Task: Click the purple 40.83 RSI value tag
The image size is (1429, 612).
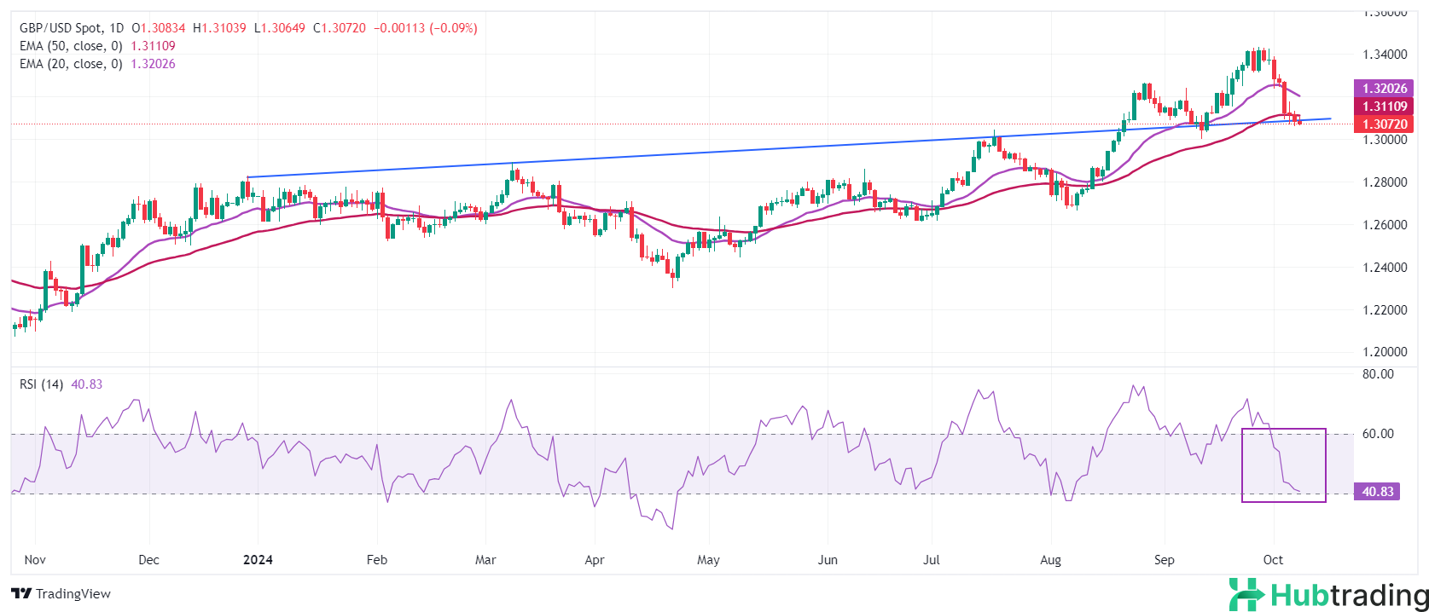Action: tap(1377, 492)
